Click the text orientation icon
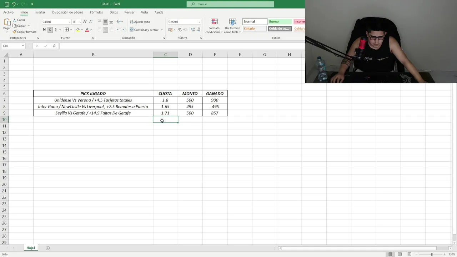This screenshot has width=457, height=257. 119,22
